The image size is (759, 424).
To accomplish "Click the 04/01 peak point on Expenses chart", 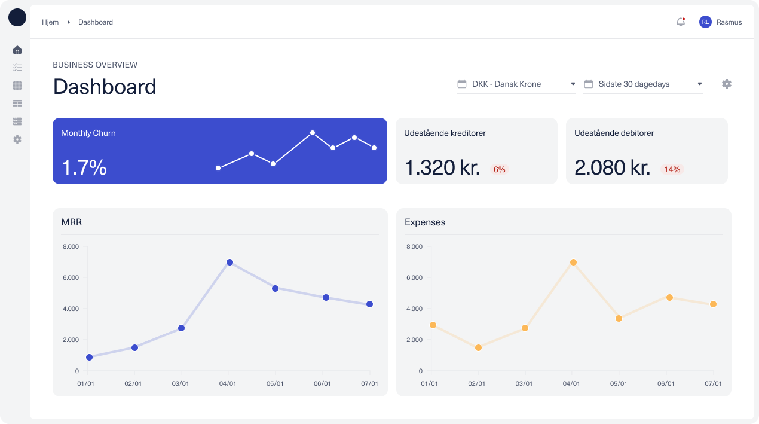I will tap(573, 262).
